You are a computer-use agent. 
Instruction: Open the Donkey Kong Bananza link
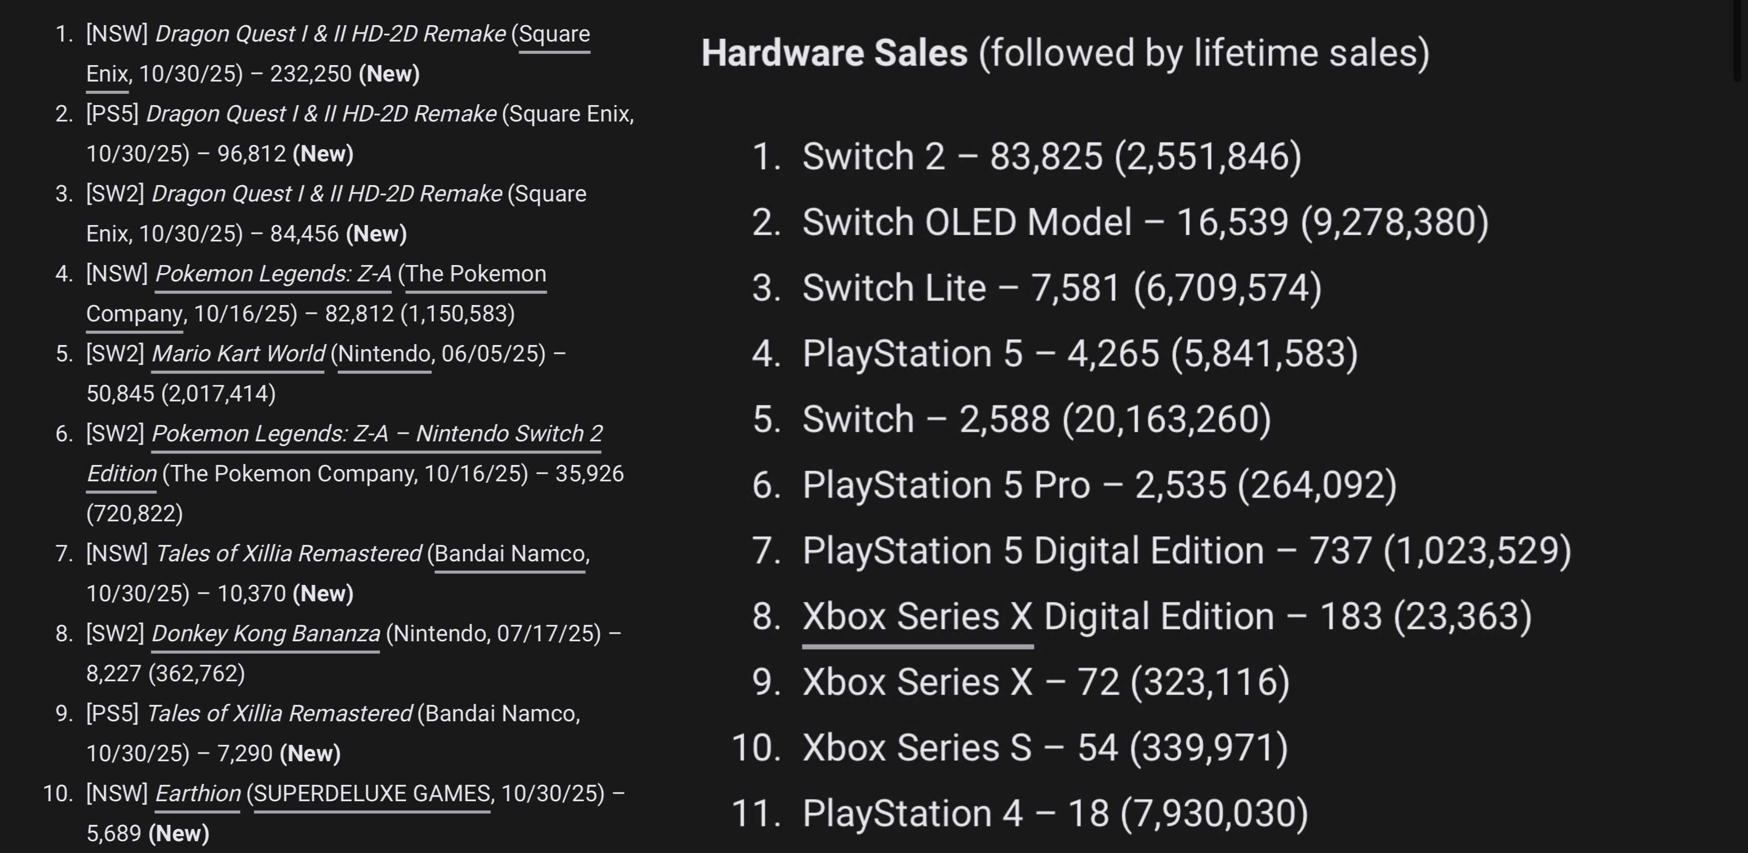[x=265, y=634]
